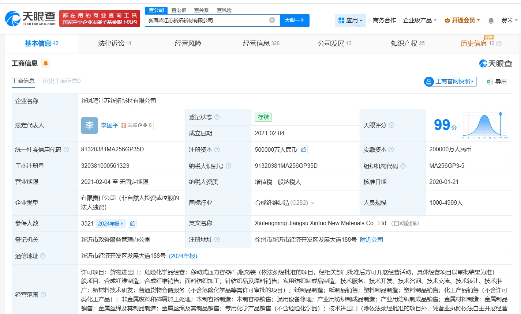
Task: Click the help icon next to 登记状态
Action: (218, 117)
